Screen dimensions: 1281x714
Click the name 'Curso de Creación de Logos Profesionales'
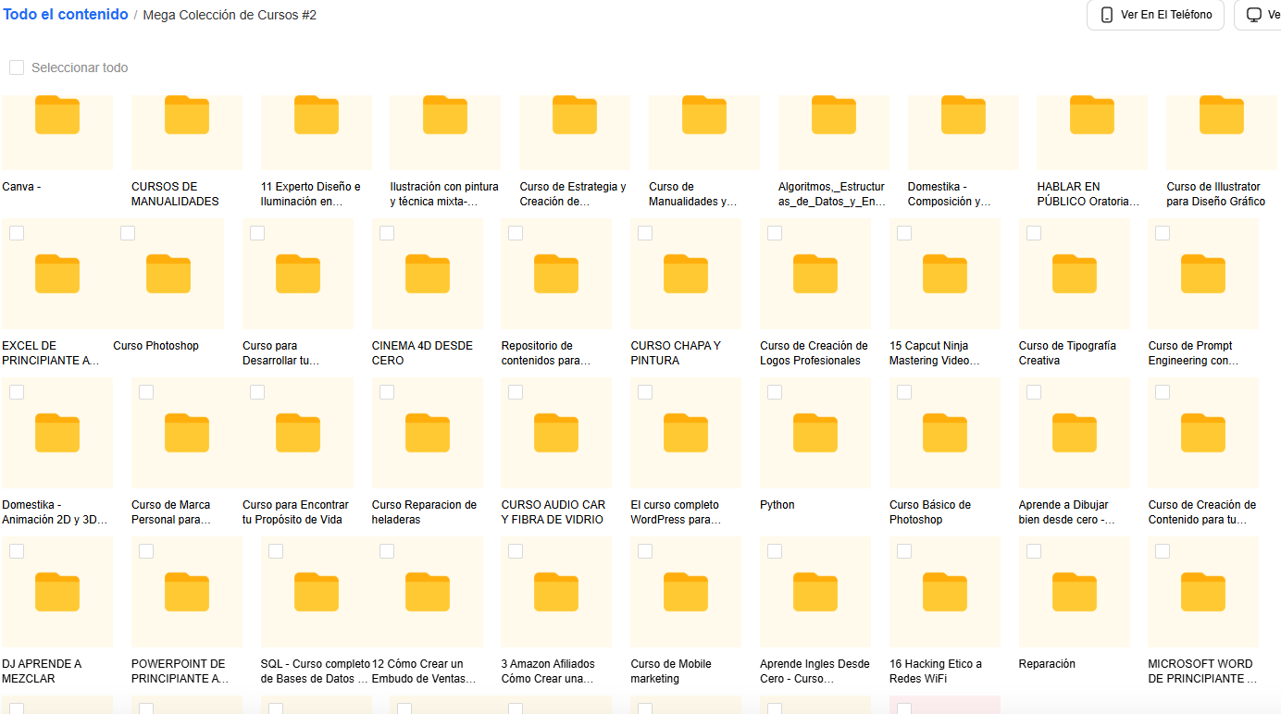815,353
